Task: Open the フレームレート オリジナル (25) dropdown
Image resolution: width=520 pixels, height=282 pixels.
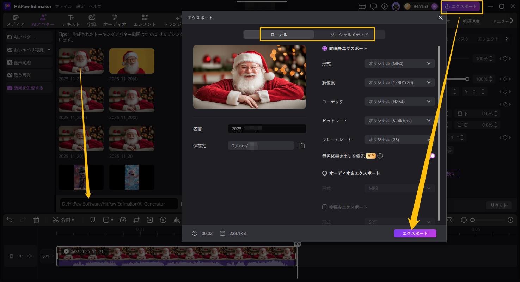Action: (x=399, y=140)
